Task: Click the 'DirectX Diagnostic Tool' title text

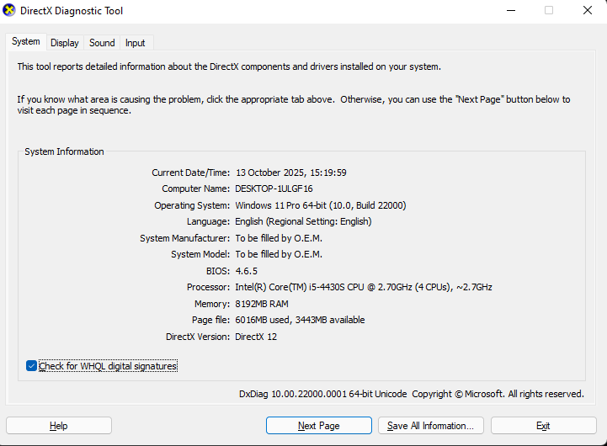Action: (72, 11)
